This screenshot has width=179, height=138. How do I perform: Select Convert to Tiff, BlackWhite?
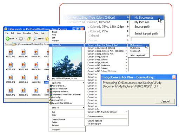click(x=99, y=65)
